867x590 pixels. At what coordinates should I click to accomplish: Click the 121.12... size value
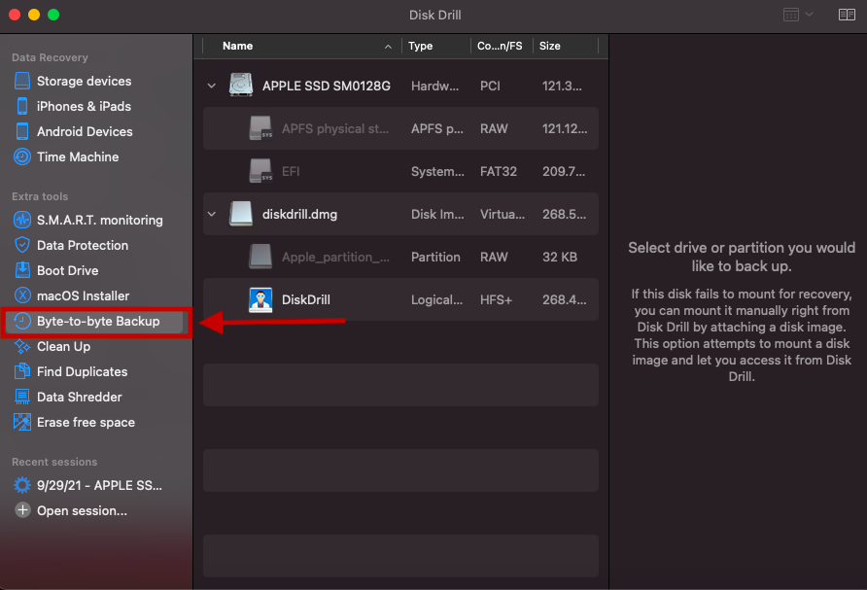click(x=565, y=128)
